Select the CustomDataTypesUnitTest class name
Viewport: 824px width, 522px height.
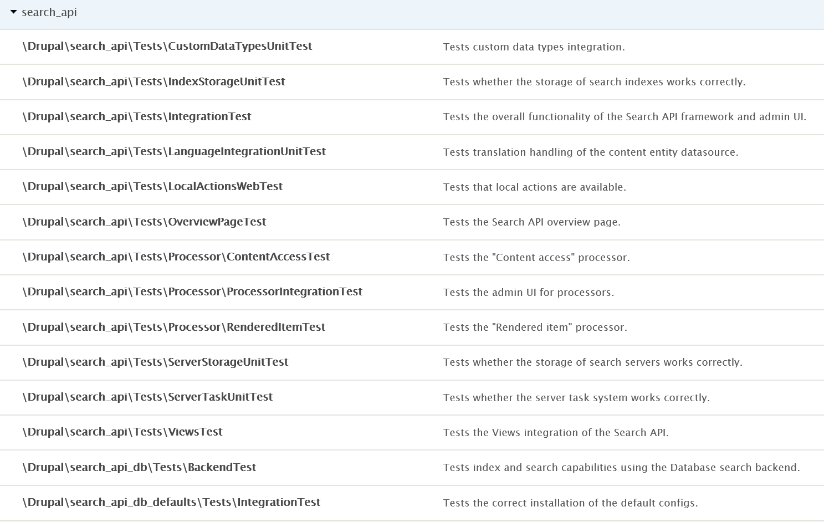coord(167,47)
